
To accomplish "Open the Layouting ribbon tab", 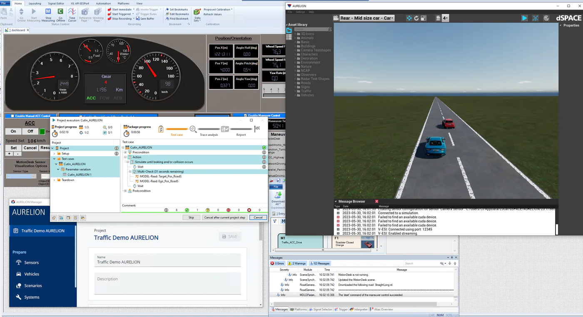I will click(x=35, y=3).
